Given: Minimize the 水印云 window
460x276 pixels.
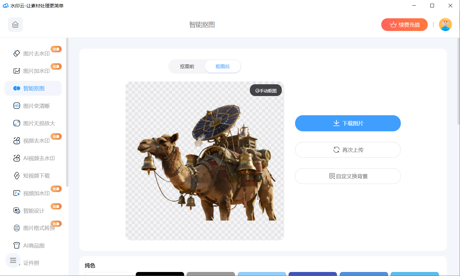Looking at the screenshot, I should click(x=414, y=6).
